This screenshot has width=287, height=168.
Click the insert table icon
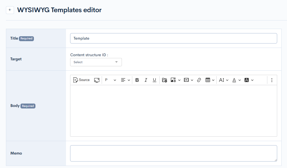coord(208,80)
